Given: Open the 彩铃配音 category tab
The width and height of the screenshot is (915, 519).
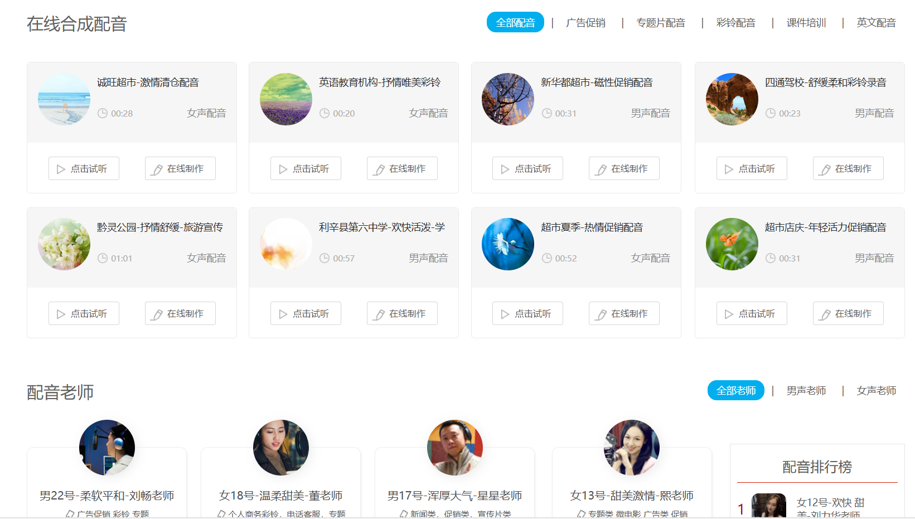Looking at the screenshot, I should [x=735, y=23].
